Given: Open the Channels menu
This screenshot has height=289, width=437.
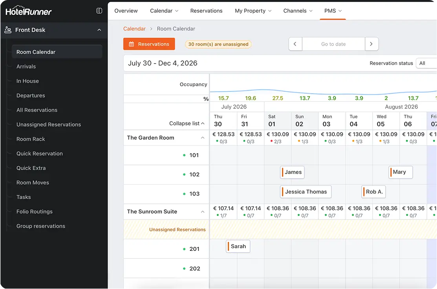Looking at the screenshot, I should [298, 11].
